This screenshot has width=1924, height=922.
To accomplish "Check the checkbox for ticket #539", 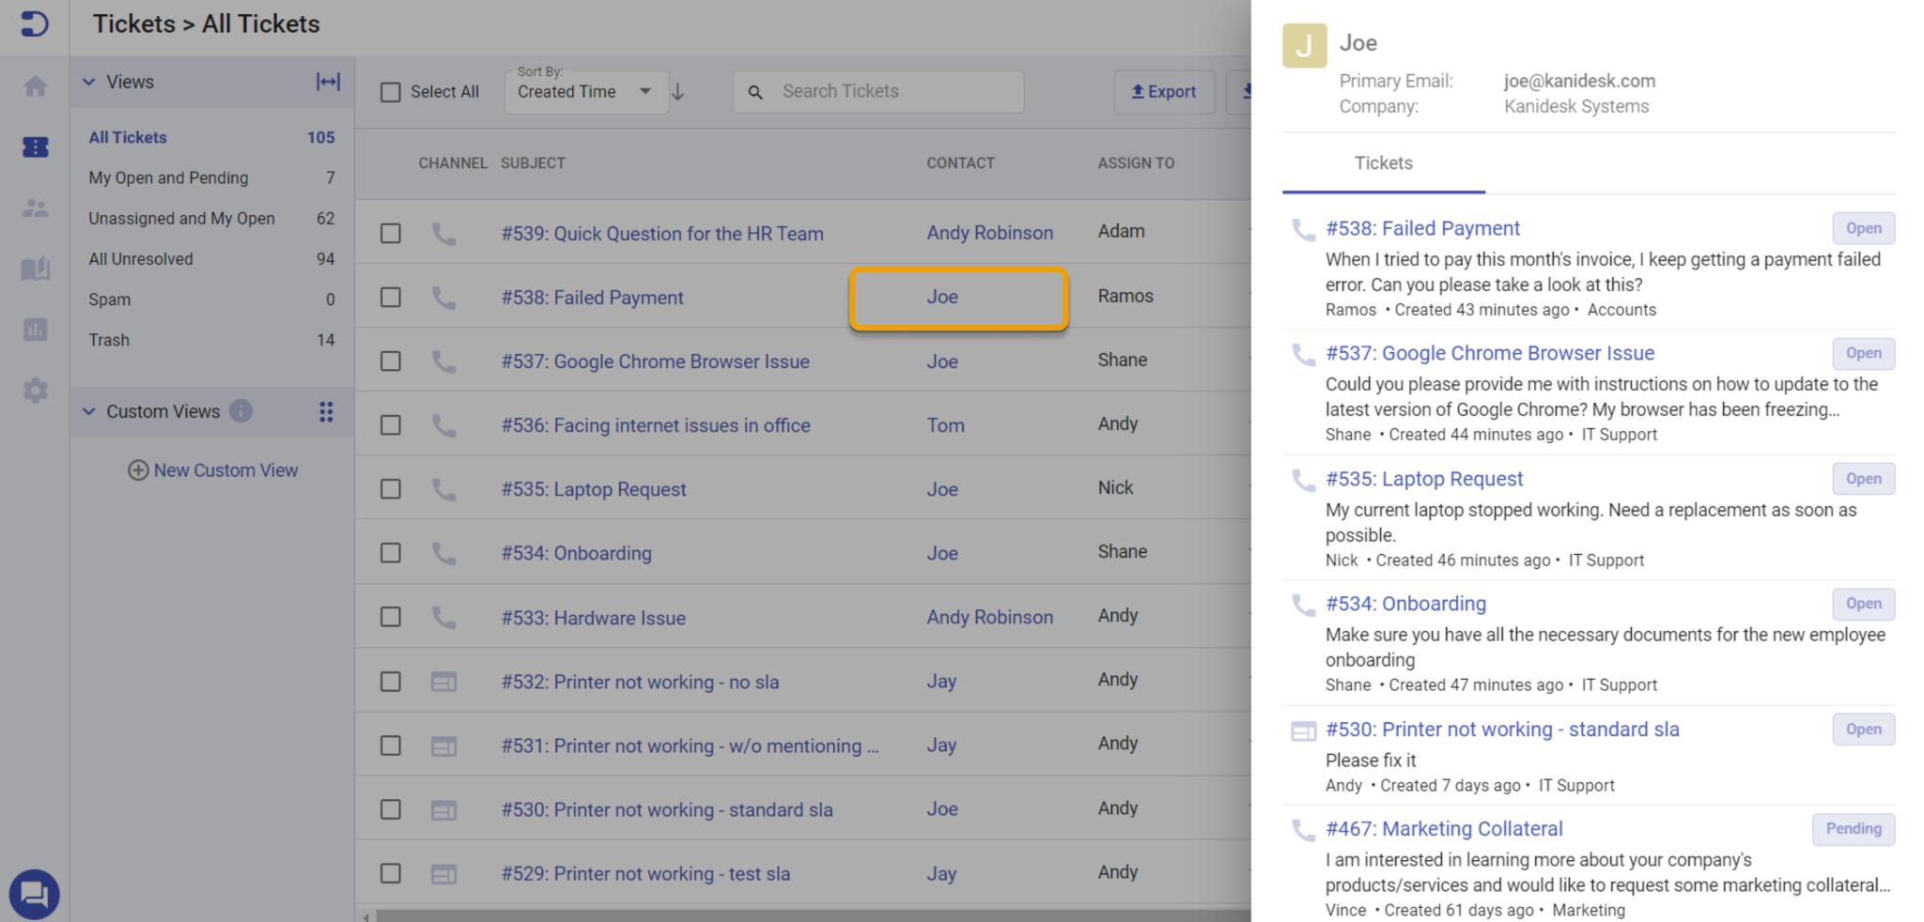I will click(x=390, y=233).
